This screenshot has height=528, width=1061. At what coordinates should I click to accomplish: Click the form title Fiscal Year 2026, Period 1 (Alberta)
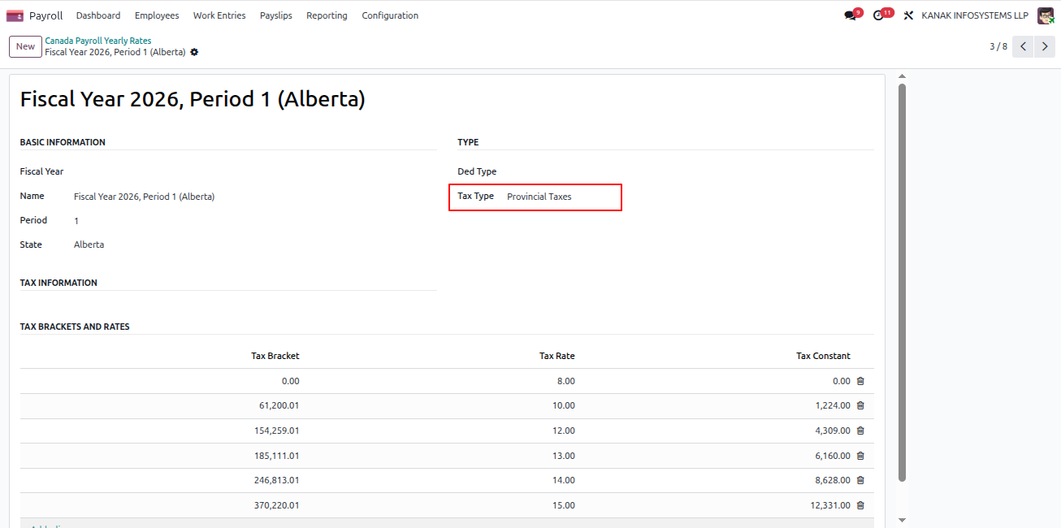click(193, 99)
